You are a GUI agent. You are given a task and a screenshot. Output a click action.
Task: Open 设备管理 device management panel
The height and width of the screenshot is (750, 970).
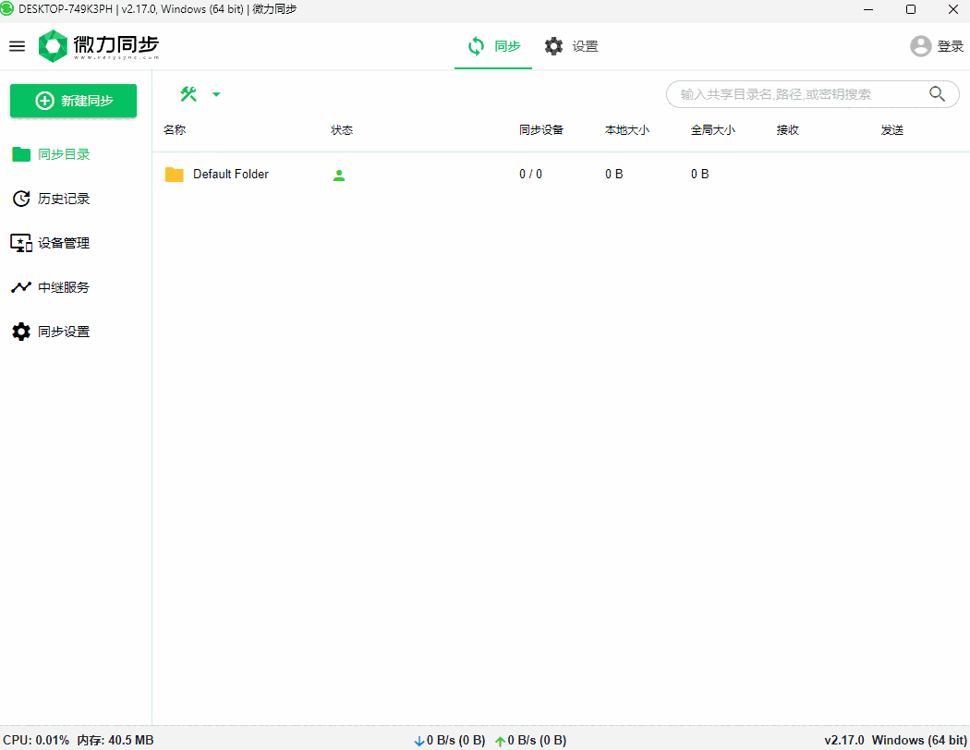point(20,243)
